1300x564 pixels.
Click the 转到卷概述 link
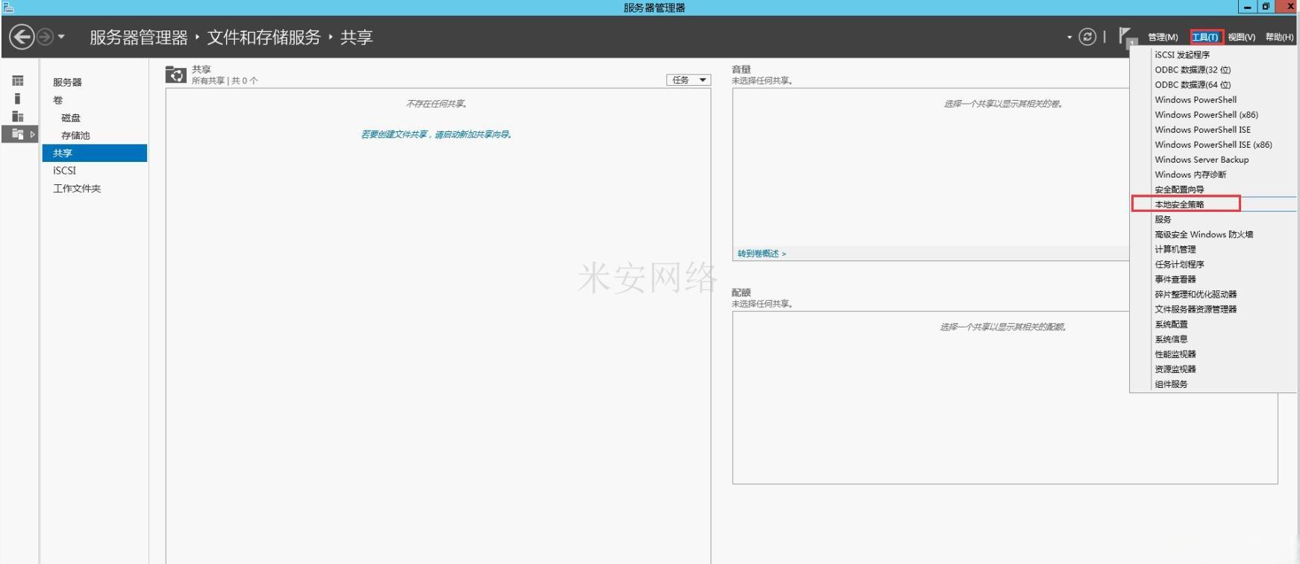[762, 254]
